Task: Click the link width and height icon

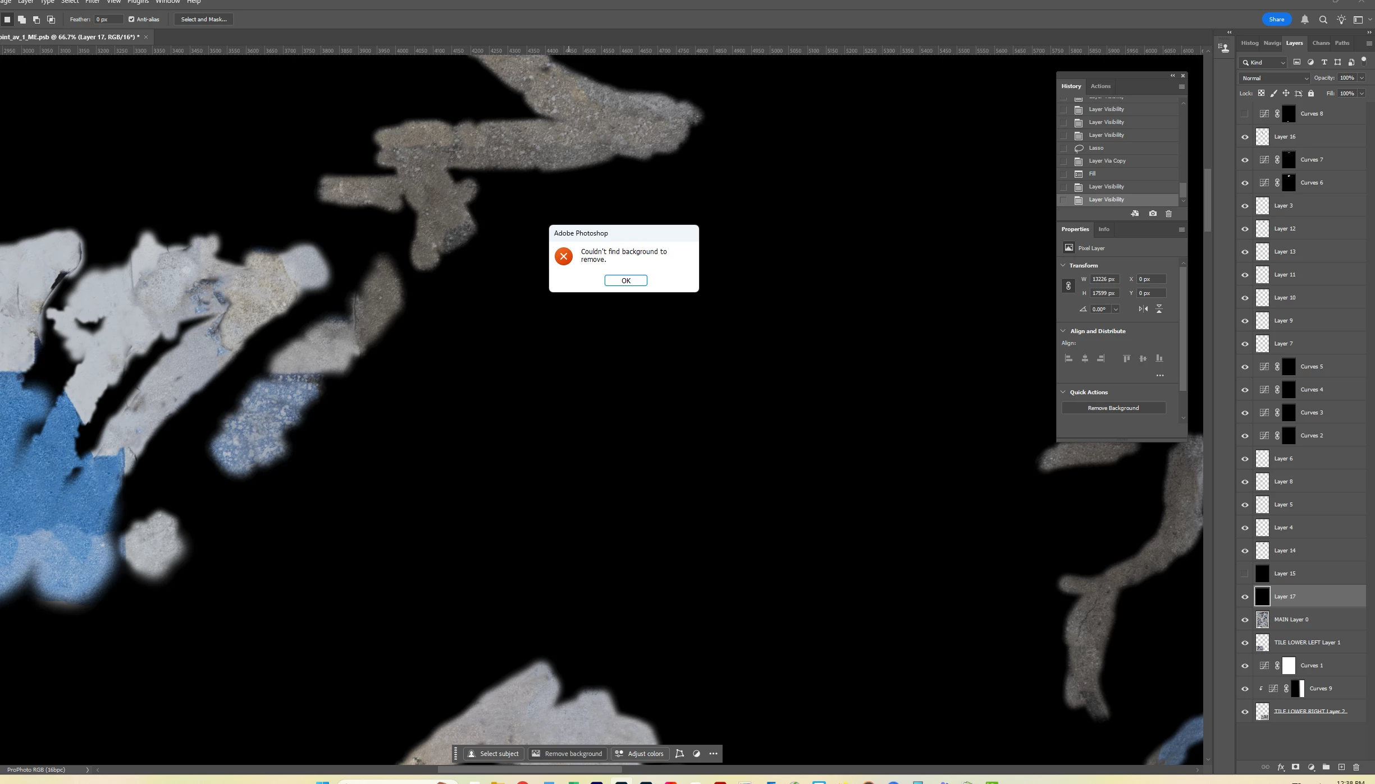Action: (1068, 286)
